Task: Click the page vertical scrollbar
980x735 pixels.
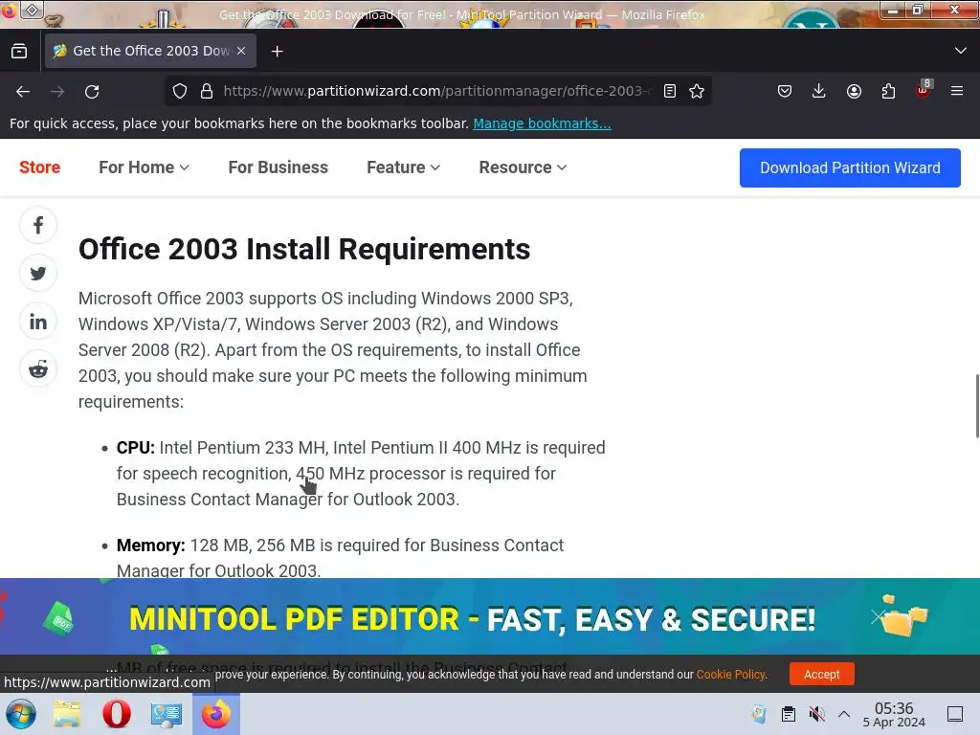Action: pyautogui.click(x=977, y=406)
